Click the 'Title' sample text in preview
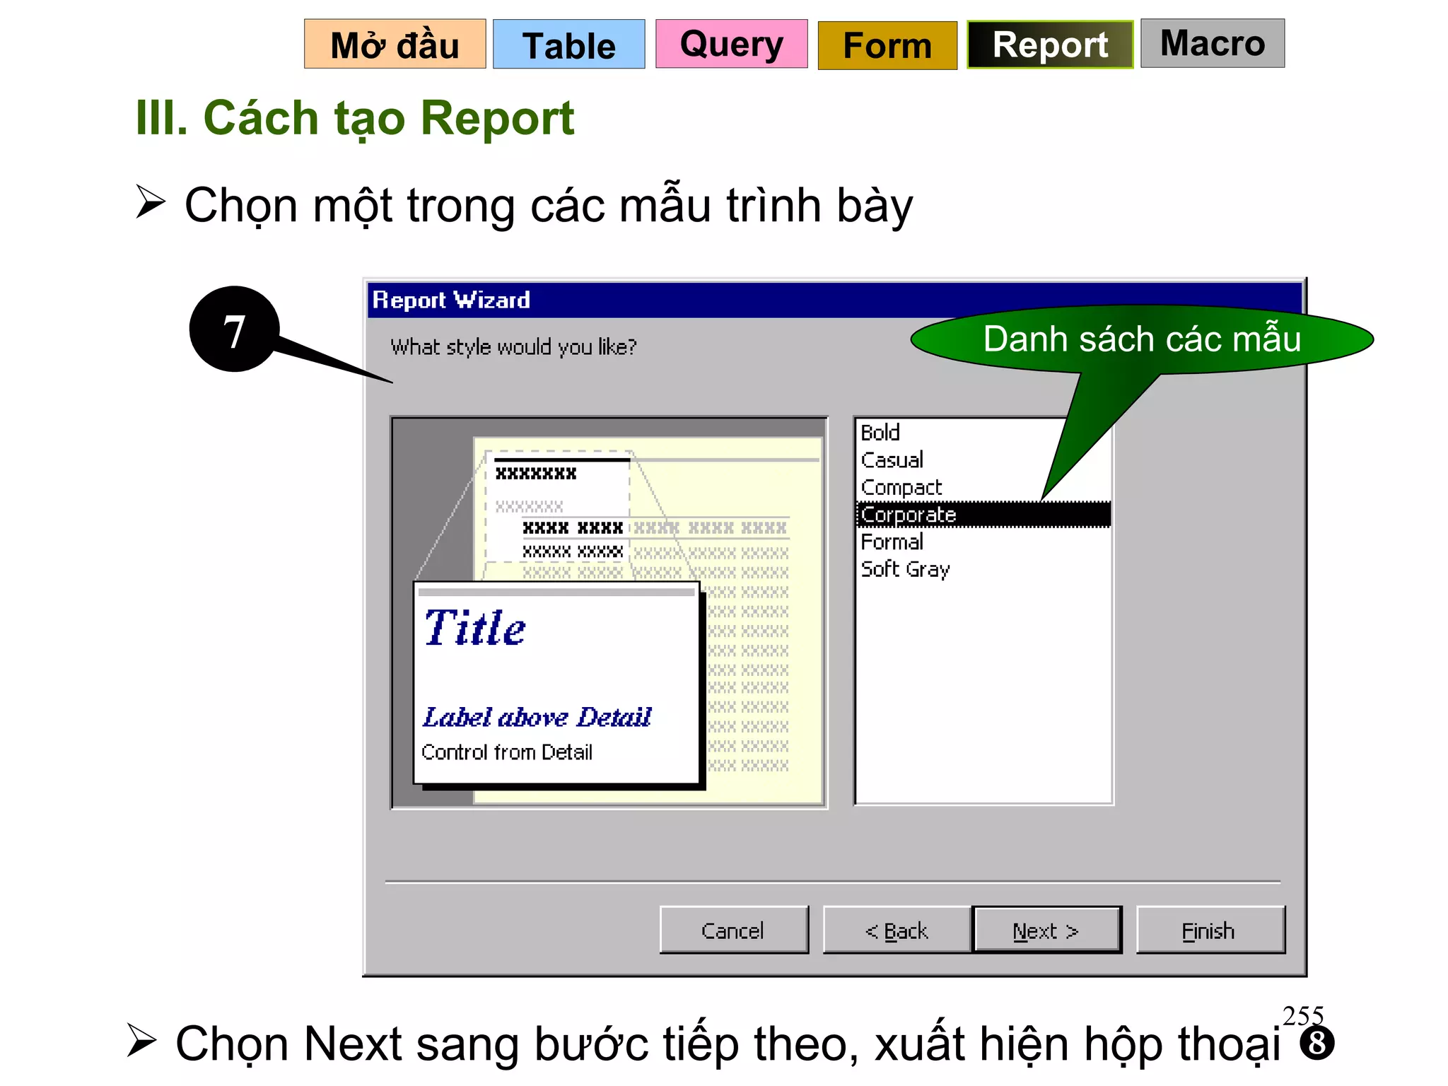 [475, 628]
